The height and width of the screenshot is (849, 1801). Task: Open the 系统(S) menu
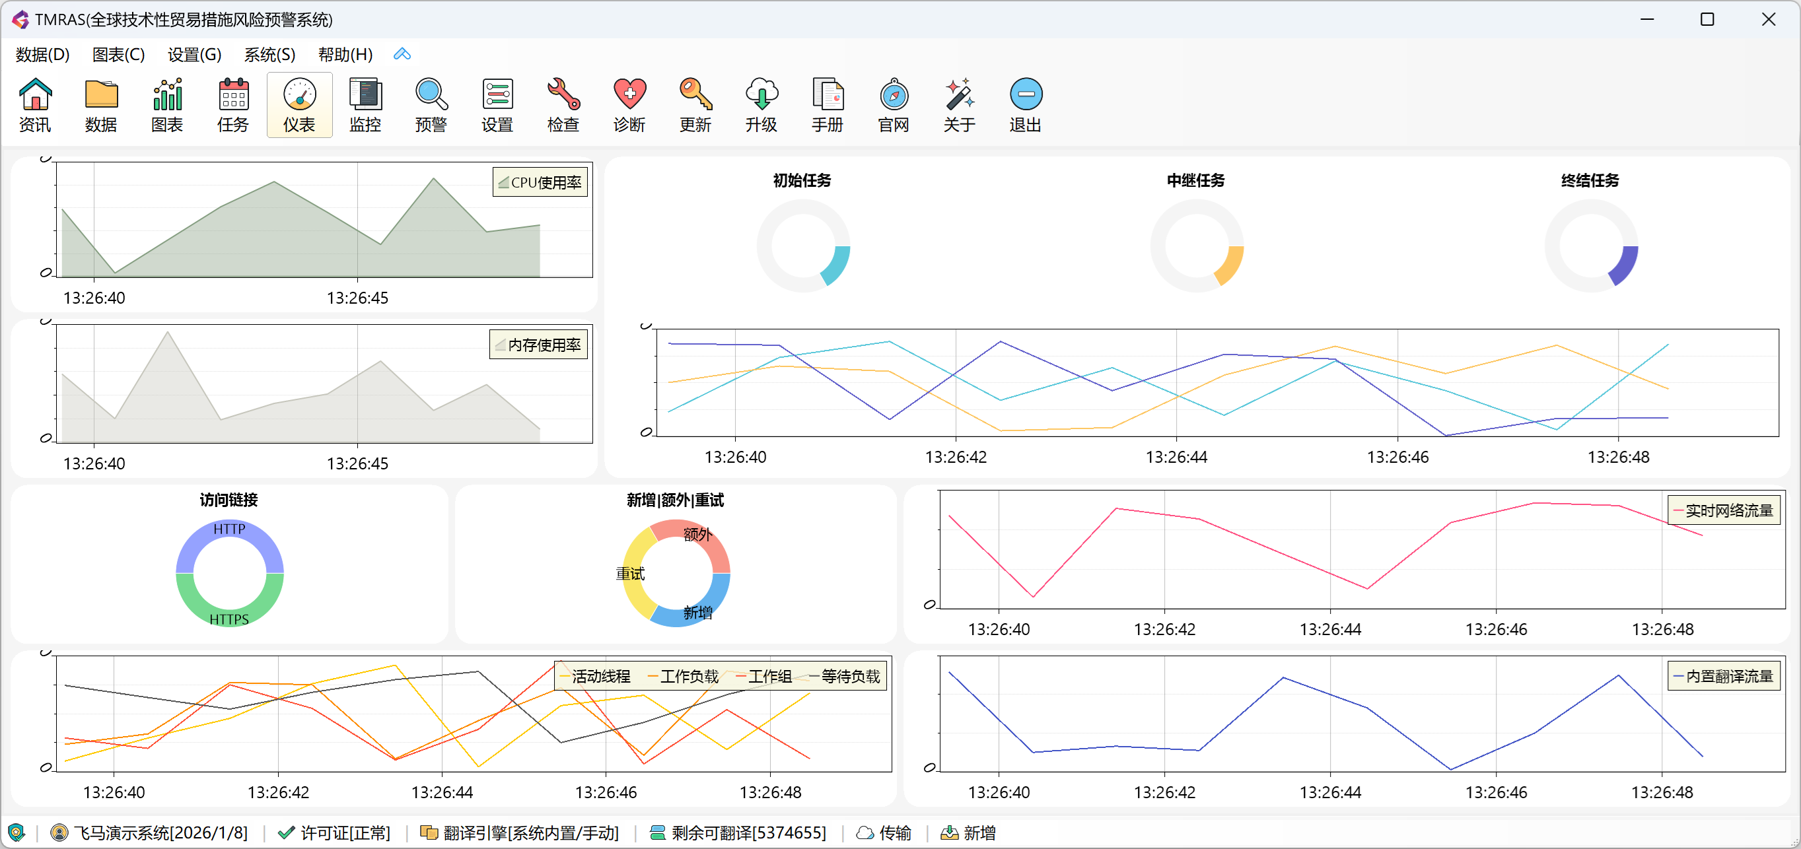[269, 53]
